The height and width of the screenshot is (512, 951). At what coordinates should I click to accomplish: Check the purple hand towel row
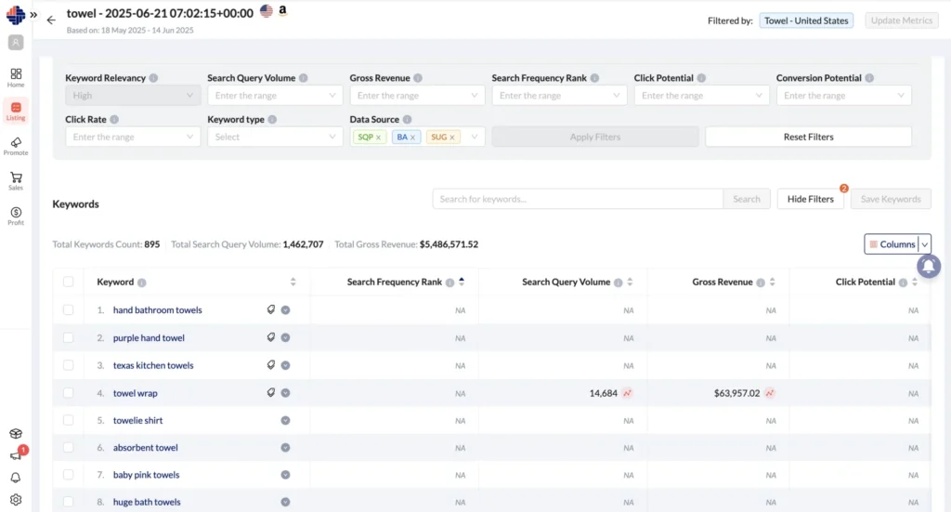(x=68, y=338)
